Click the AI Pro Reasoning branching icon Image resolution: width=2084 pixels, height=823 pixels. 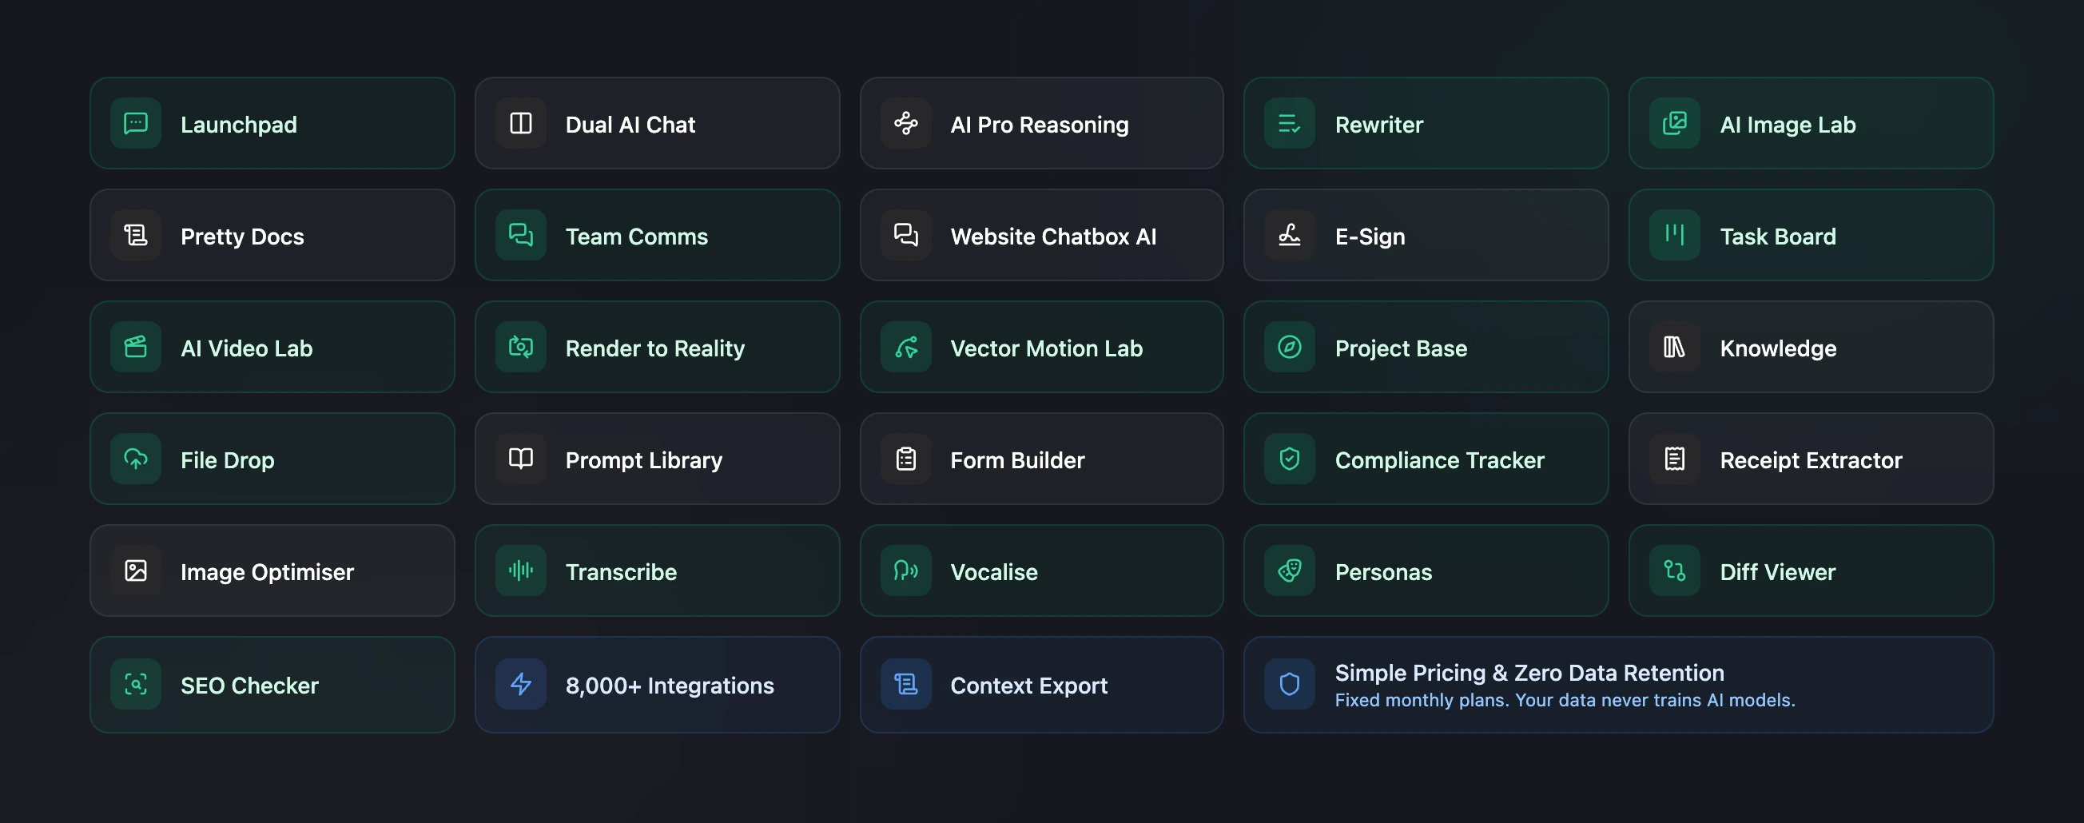coord(906,124)
